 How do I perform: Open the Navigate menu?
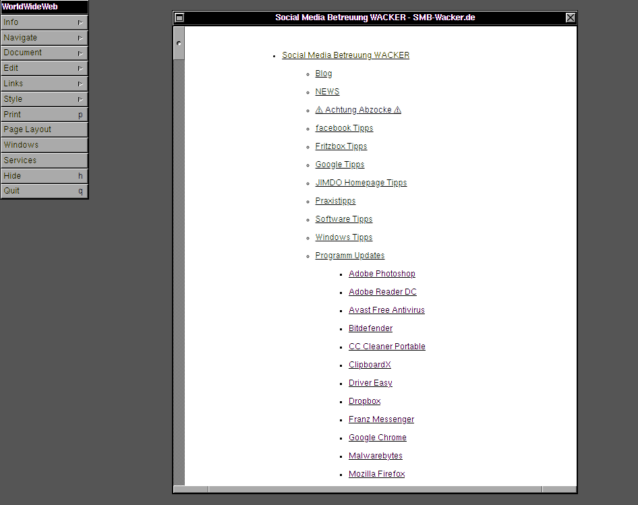pos(44,38)
